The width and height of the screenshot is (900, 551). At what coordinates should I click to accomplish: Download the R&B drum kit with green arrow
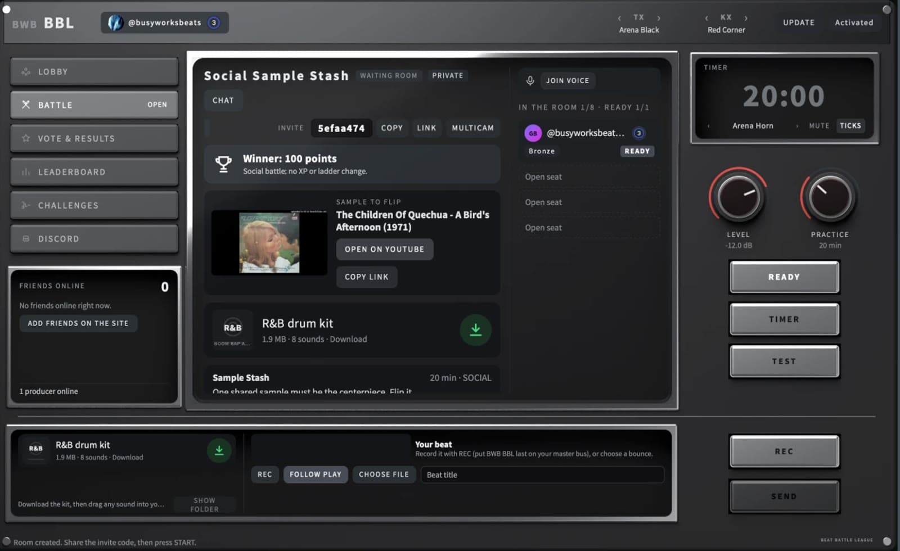tap(475, 330)
